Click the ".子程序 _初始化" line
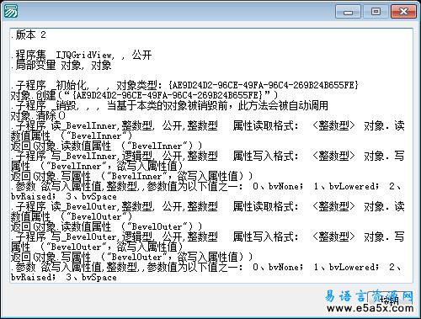The image size is (421, 319). pos(184,85)
